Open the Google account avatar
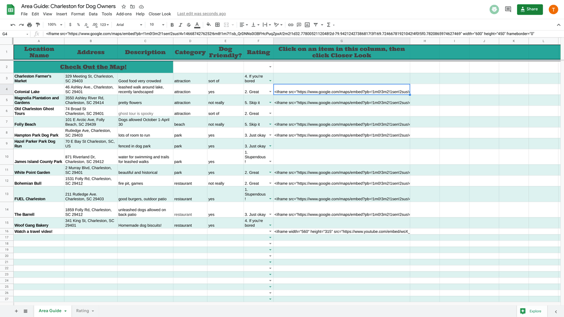This screenshot has height=317, width=564. [553, 9]
